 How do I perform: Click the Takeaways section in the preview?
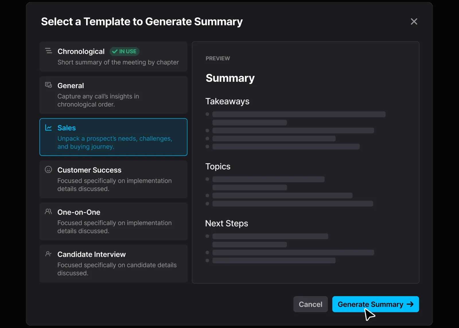[227, 101]
